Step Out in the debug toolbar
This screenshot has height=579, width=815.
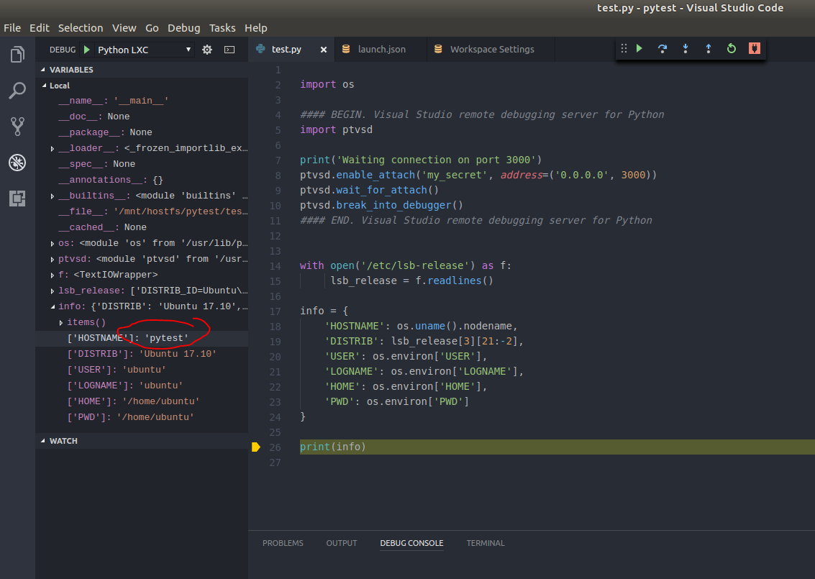[708, 48]
